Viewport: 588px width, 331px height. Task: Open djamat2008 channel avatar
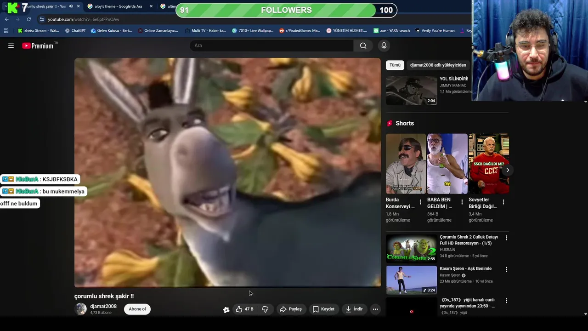point(81,309)
